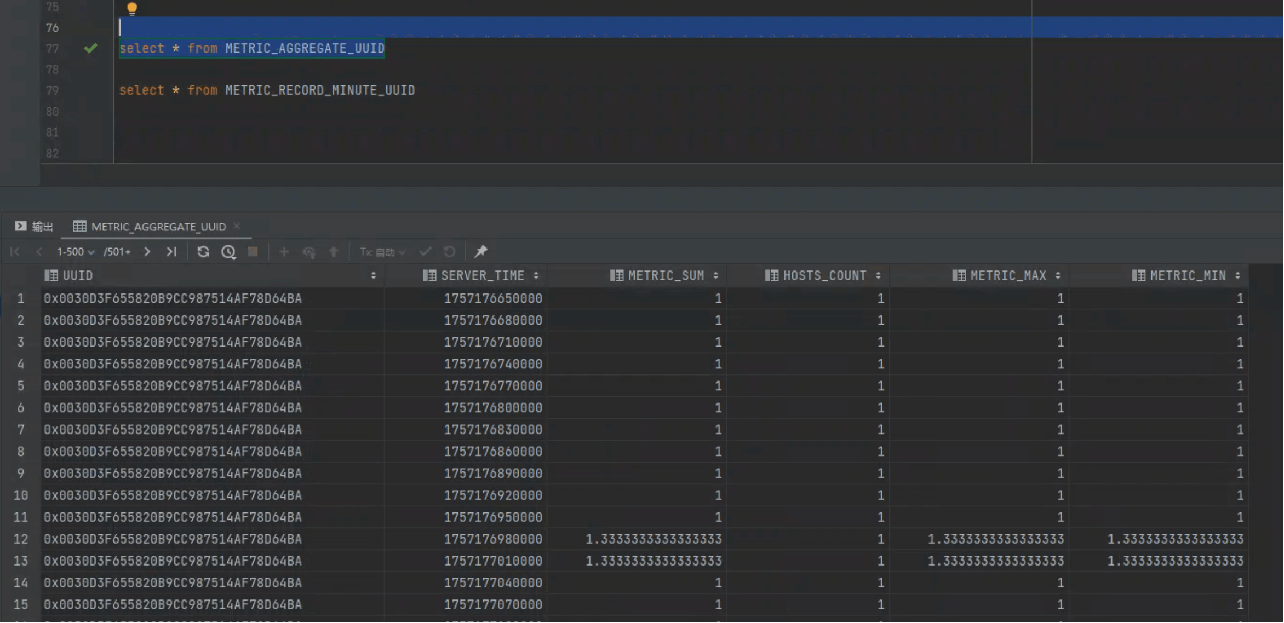Close the METRIC_AGGREGATE_UUID result tab
The width and height of the screenshot is (1284, 623).
point(237,226)
